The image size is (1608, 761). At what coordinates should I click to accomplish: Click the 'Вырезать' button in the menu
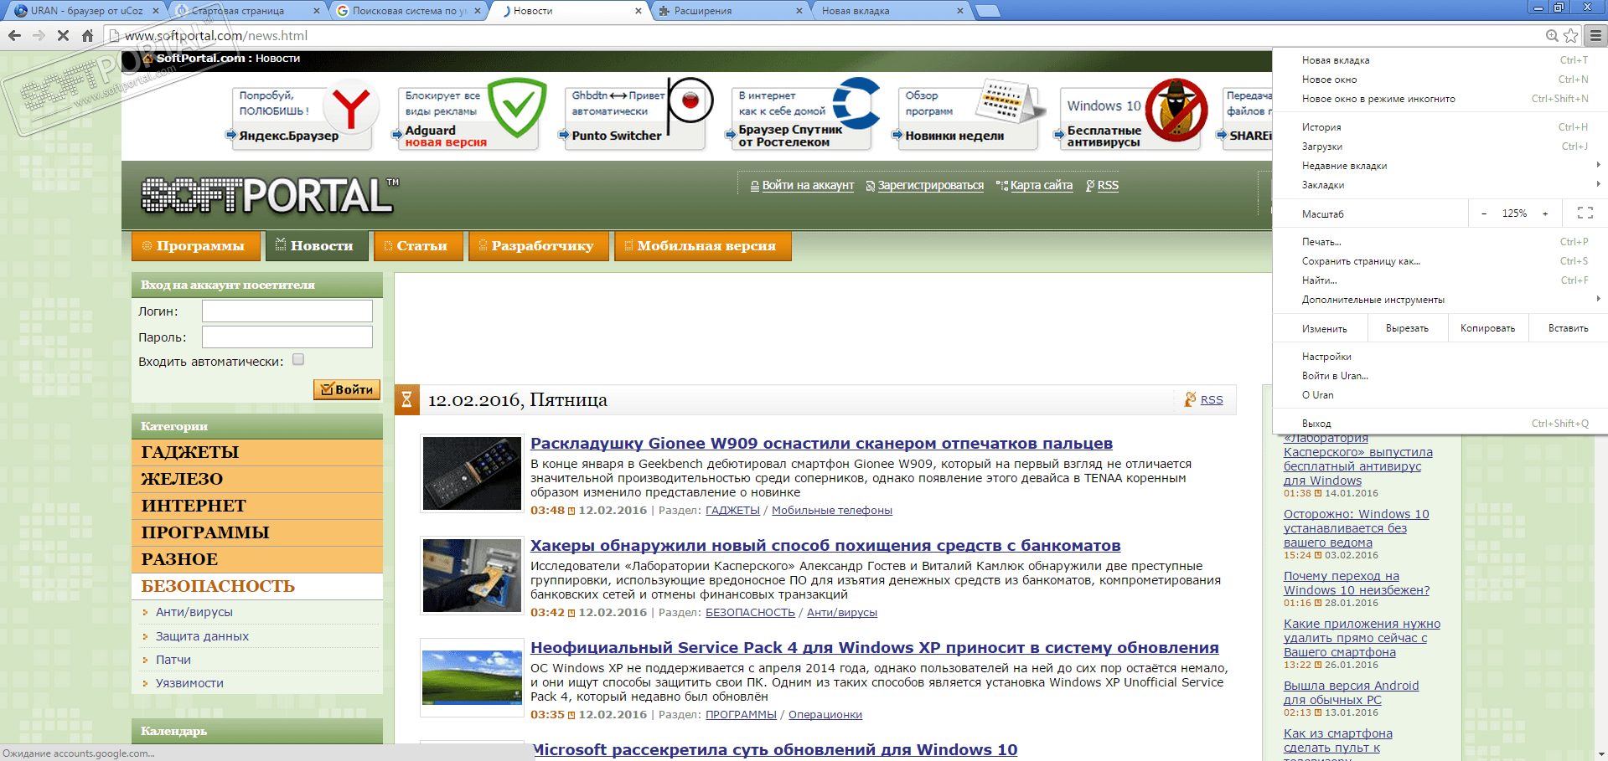[x=1408, y=328]
